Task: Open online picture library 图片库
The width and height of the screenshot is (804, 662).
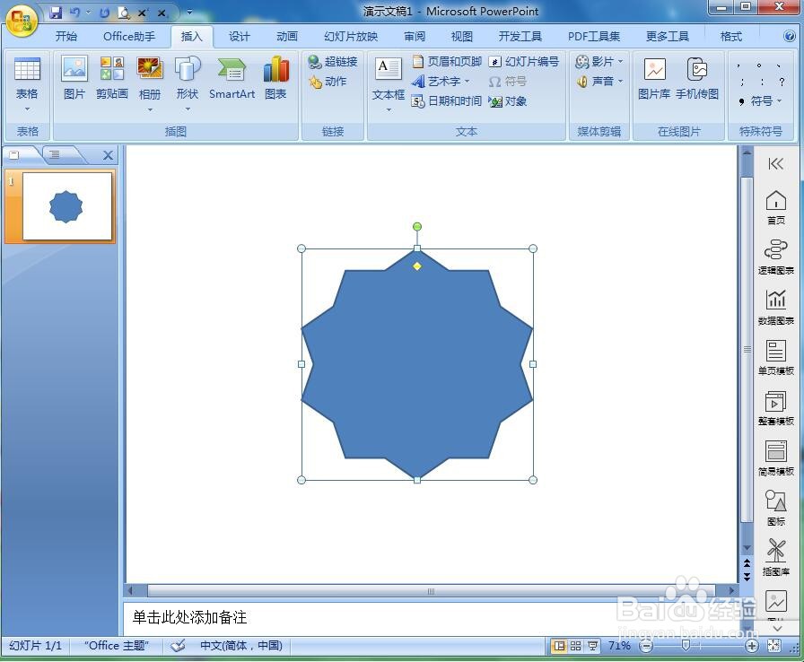Action: (x=654, y=78)
